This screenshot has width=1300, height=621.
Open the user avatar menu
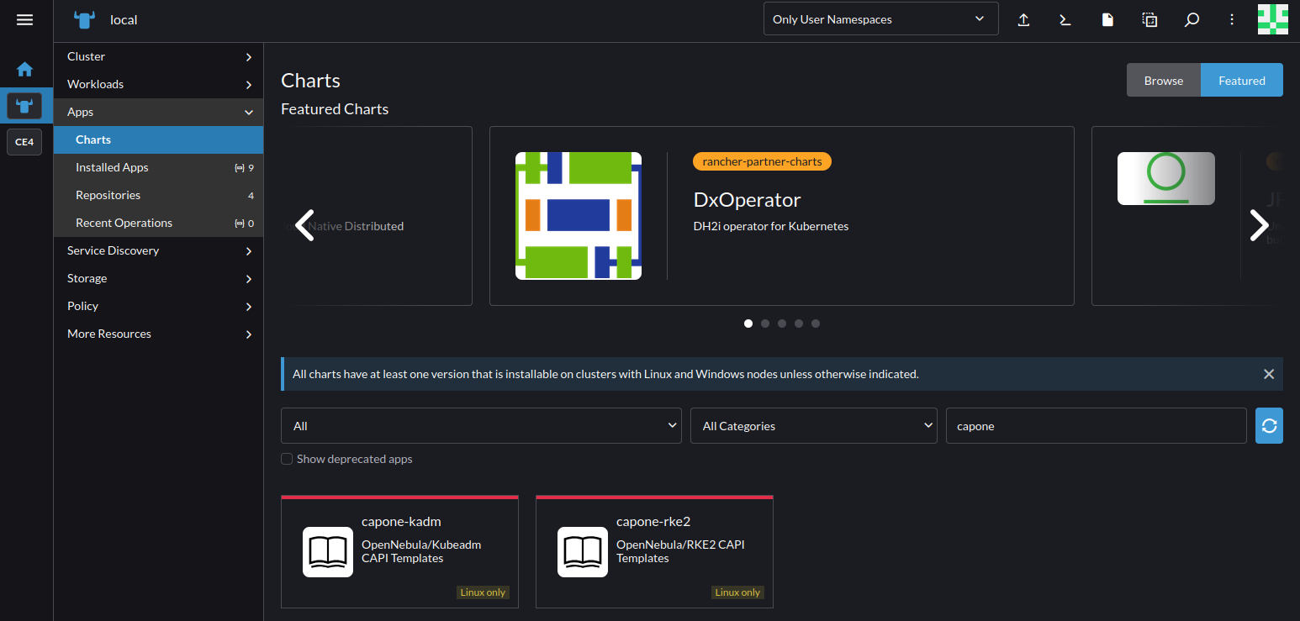click(x=1272, y=19)
